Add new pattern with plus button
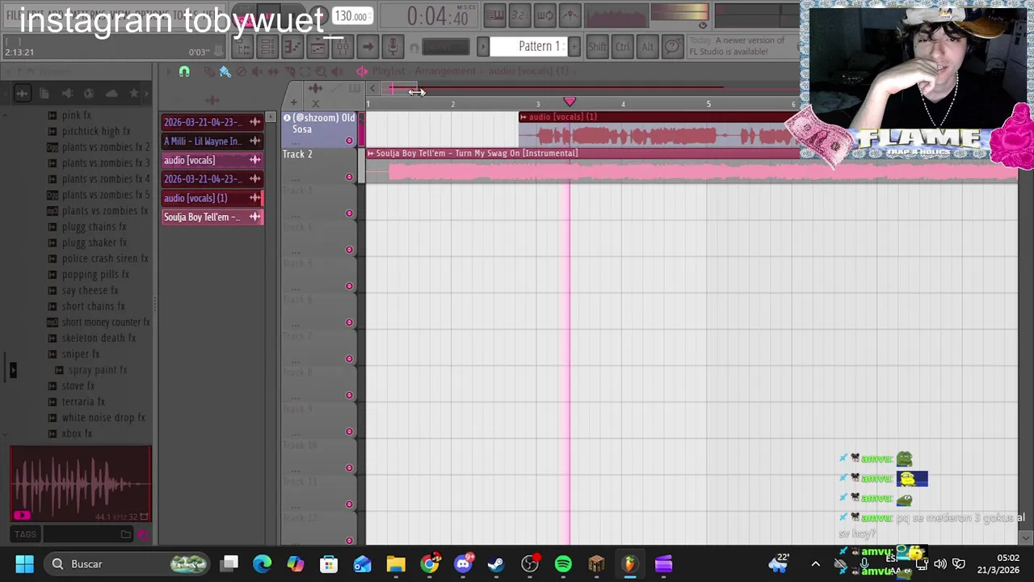The width and height of the screenshot is (1034, 582). point(574,47)
